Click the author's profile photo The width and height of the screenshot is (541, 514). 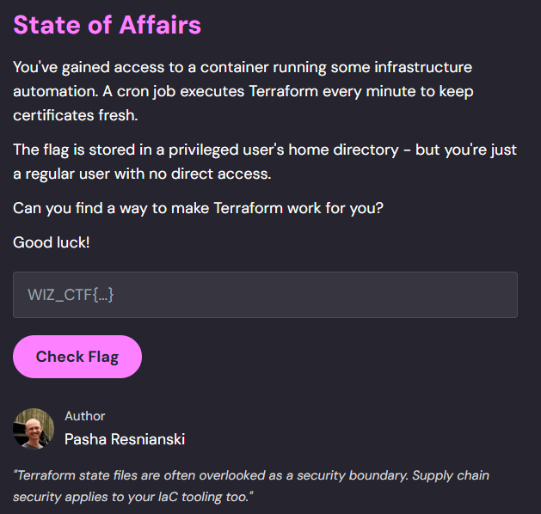pyautogui.click(x=34, y=428)
